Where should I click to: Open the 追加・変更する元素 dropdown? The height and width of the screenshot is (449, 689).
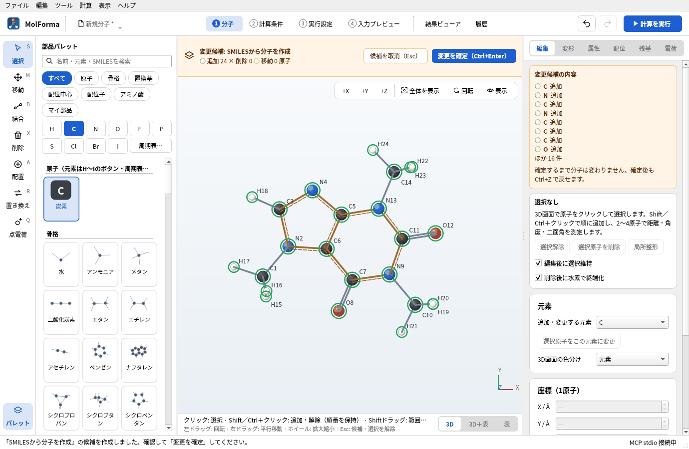(633, 322)
